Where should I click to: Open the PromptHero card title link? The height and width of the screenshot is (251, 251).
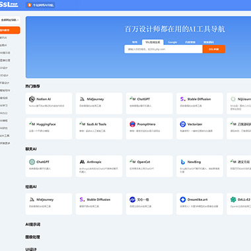(x=146, y=124)
